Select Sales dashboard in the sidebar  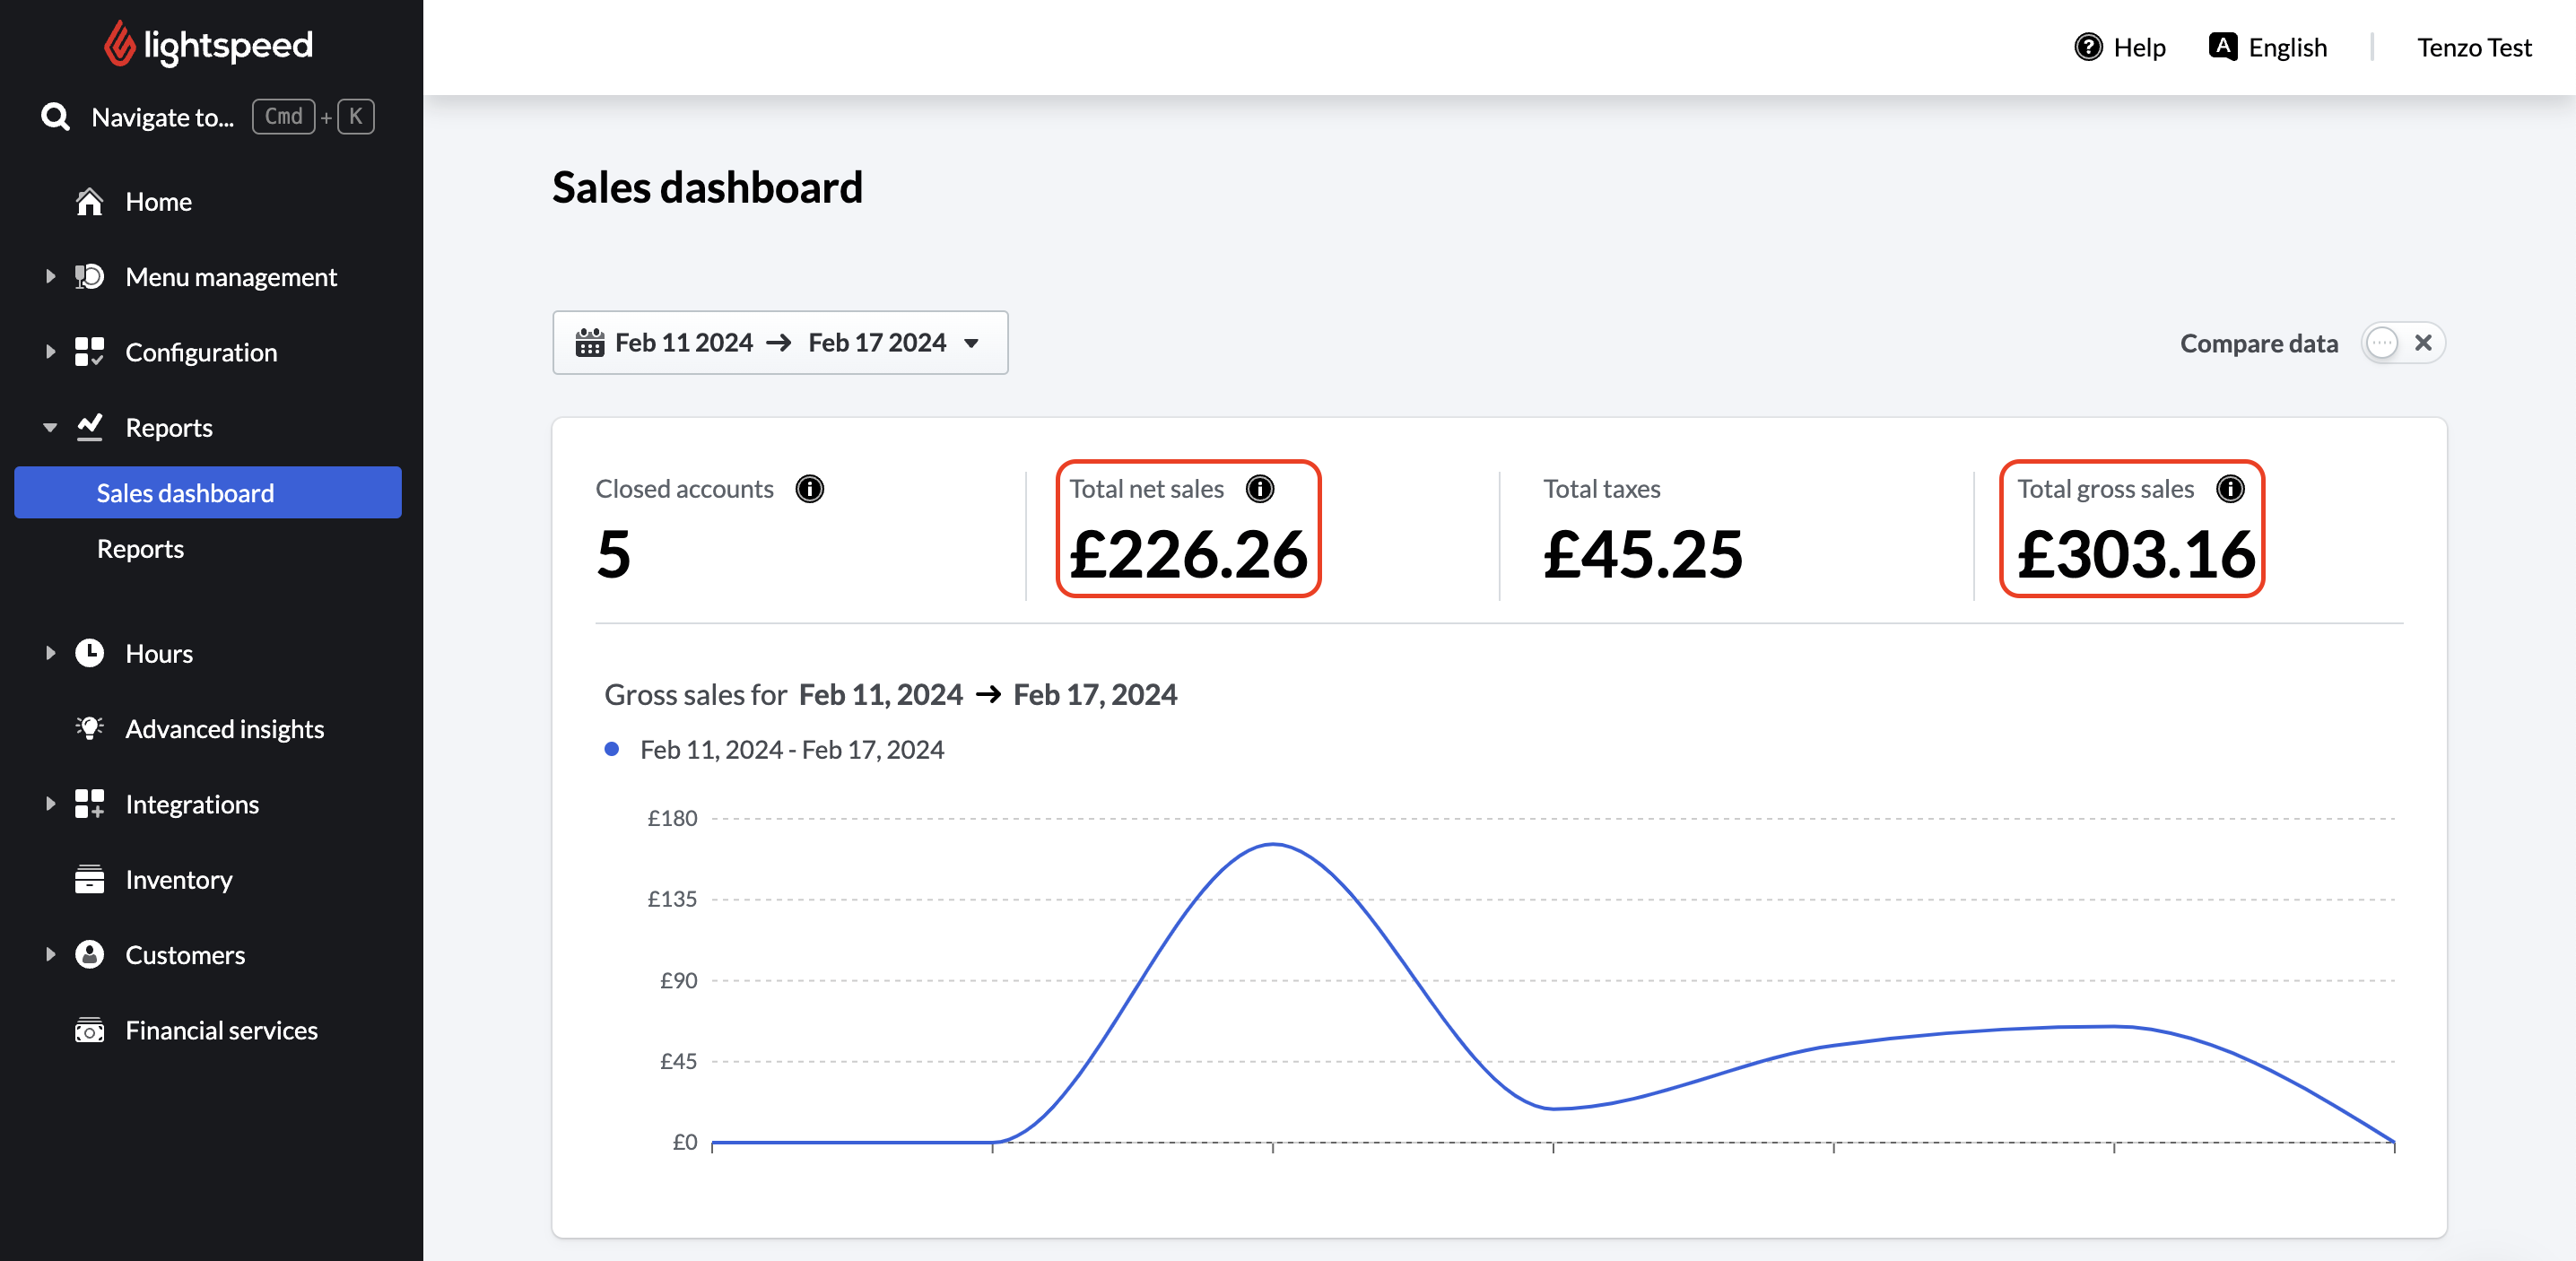208,492
